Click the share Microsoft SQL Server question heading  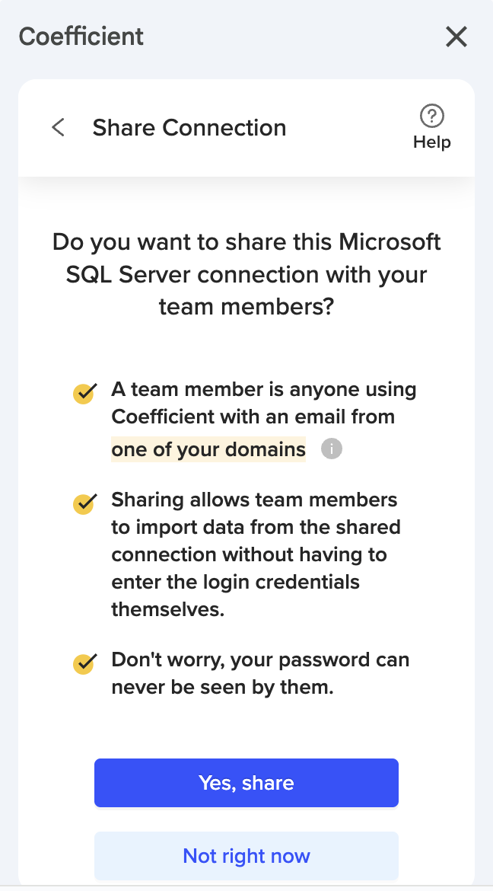[247, 274]
